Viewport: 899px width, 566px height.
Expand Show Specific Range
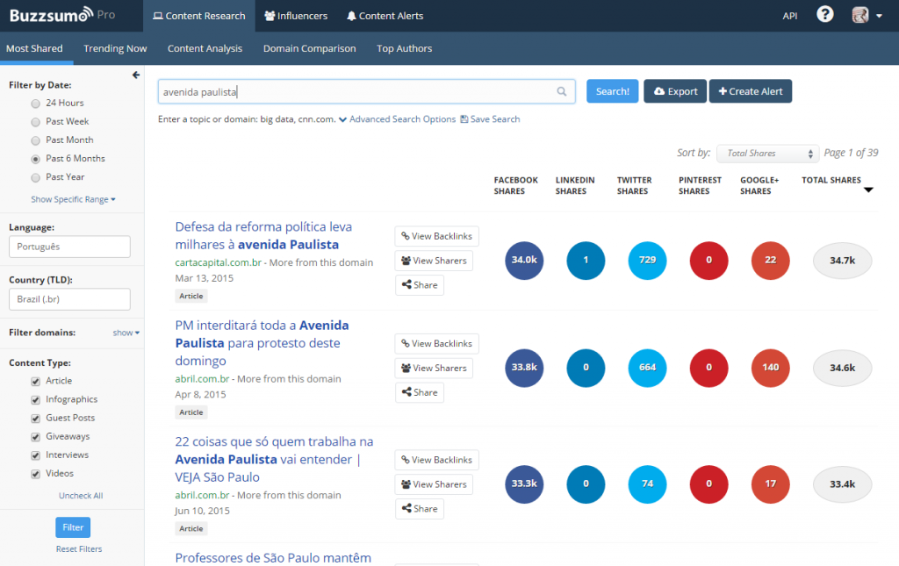point(73,200)
